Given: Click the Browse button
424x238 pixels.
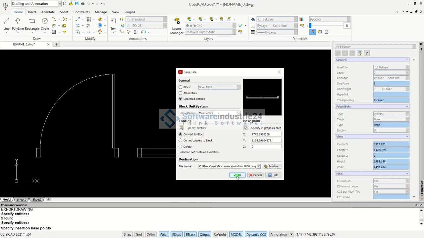Looking at the screenshot, I should coord(272,166).
